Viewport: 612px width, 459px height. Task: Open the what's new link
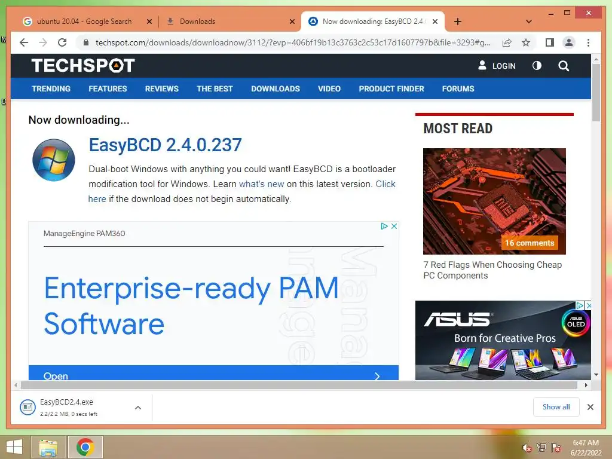(x=261, y=184)
